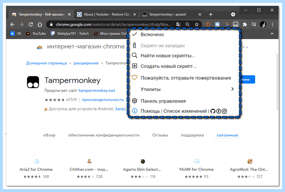Click the Google Translate icon in address bar
285x192 pixels.
(x=178, y=24)
